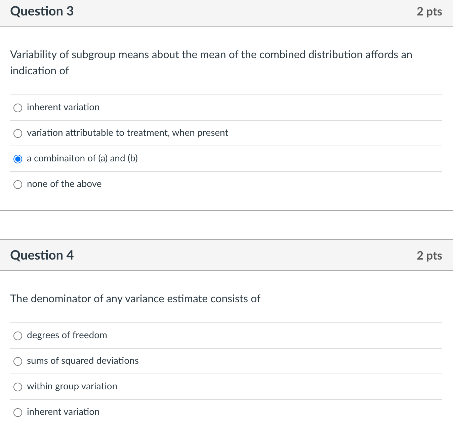The width and height of the screenshot is (453, 427).
Task: Click the '2 pts' label for Question 4
Action: point(429,256)
